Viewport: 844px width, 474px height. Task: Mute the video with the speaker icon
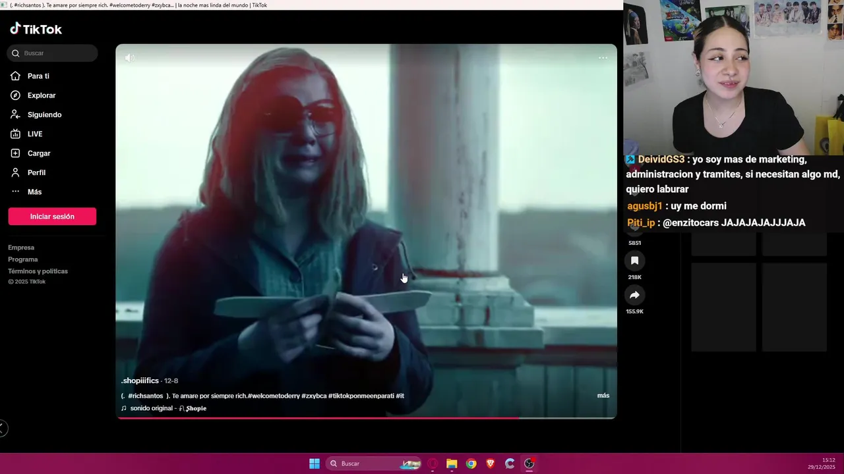[130, 58]
